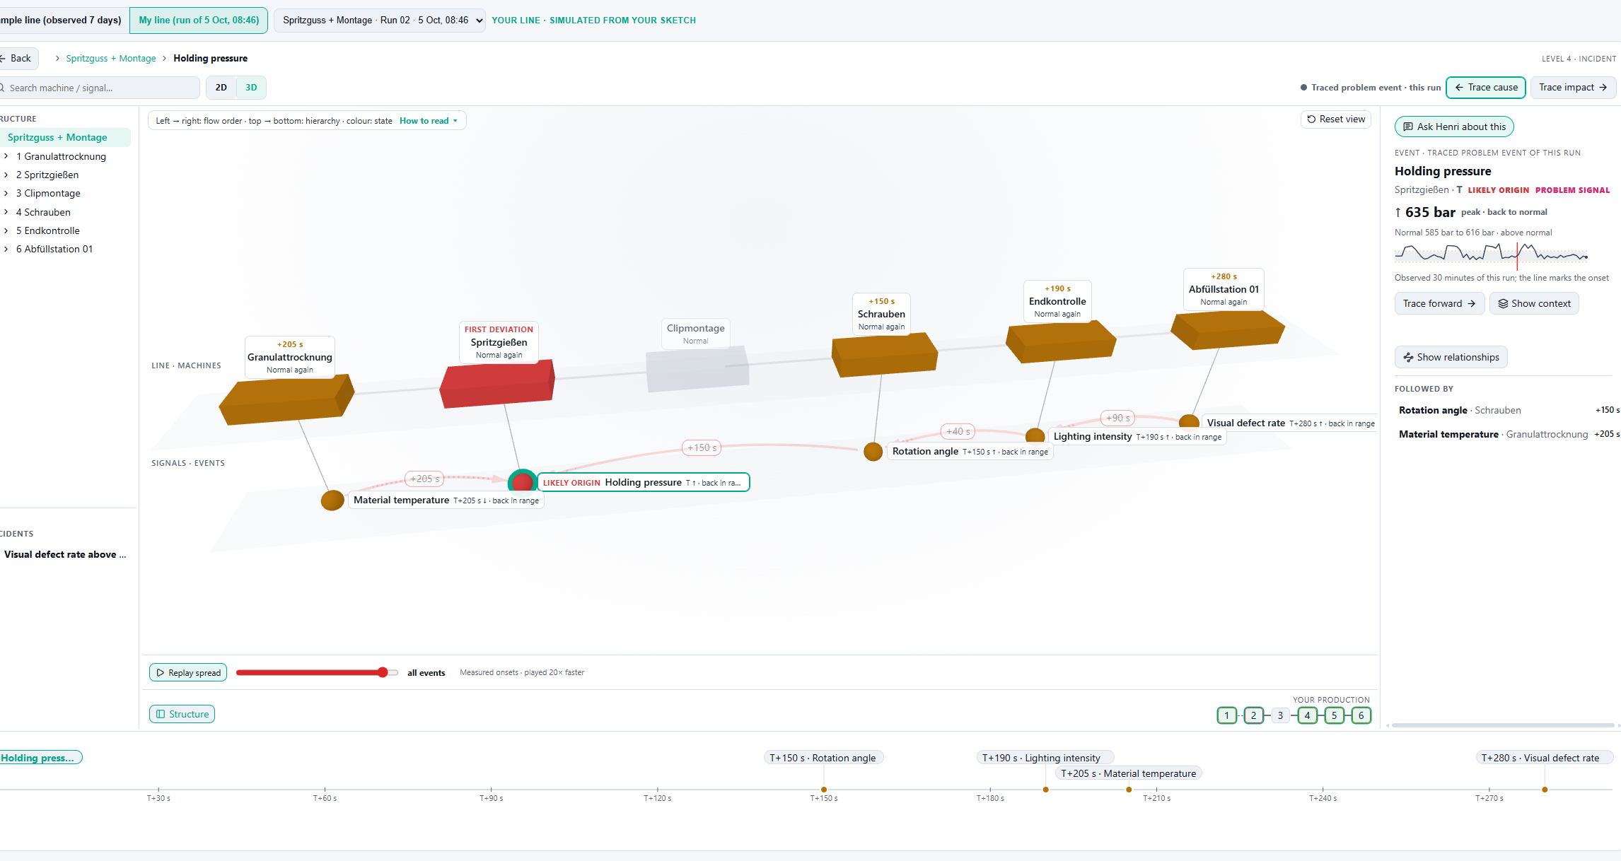1621x861 pixels.
Task: Click T+280 s Visual defect rate timeline label
Action: 1545,758
